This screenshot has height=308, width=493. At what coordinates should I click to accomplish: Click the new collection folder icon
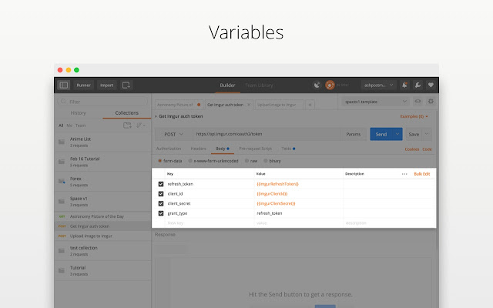pos(127,126)
